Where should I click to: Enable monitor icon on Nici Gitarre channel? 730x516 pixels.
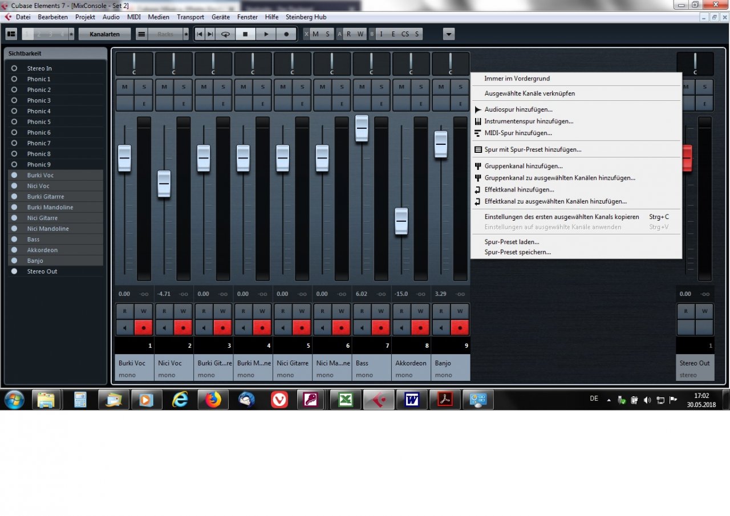click(283, 327)
